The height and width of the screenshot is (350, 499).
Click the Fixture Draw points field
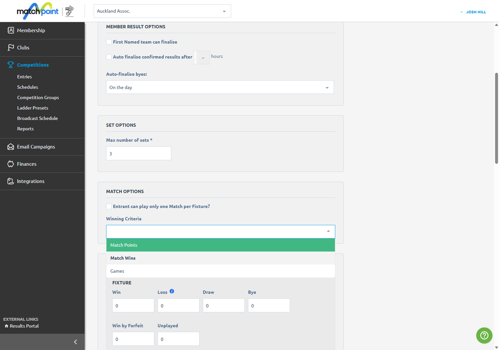(x=224, y=305)
